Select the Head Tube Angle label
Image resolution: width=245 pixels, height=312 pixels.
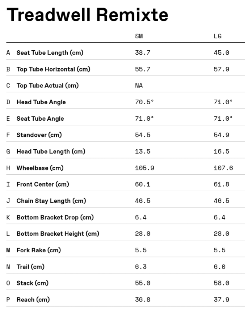[x=41, y=102]
